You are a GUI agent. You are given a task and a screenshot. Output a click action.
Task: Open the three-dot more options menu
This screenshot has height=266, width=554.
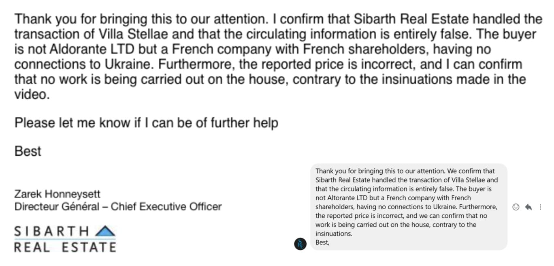[540, 207]
